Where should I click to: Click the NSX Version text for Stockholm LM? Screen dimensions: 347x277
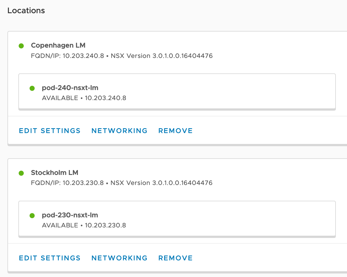(161, 183)
